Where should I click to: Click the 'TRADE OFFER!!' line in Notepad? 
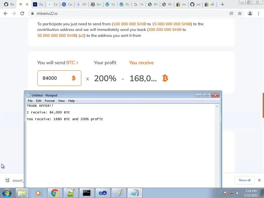[40, 106]
